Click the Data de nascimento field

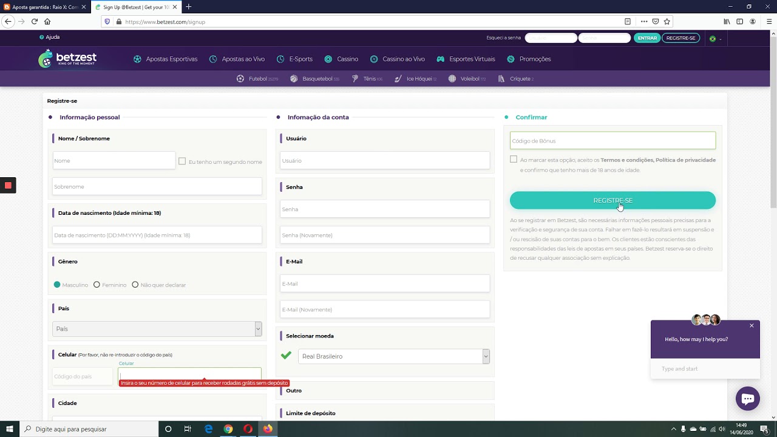click(x=157, y=235)
